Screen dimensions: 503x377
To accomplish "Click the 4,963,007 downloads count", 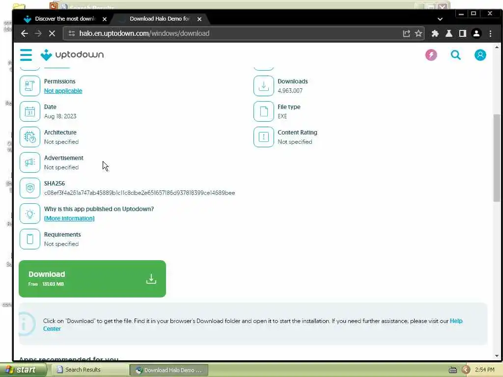I will coord(290,91).
